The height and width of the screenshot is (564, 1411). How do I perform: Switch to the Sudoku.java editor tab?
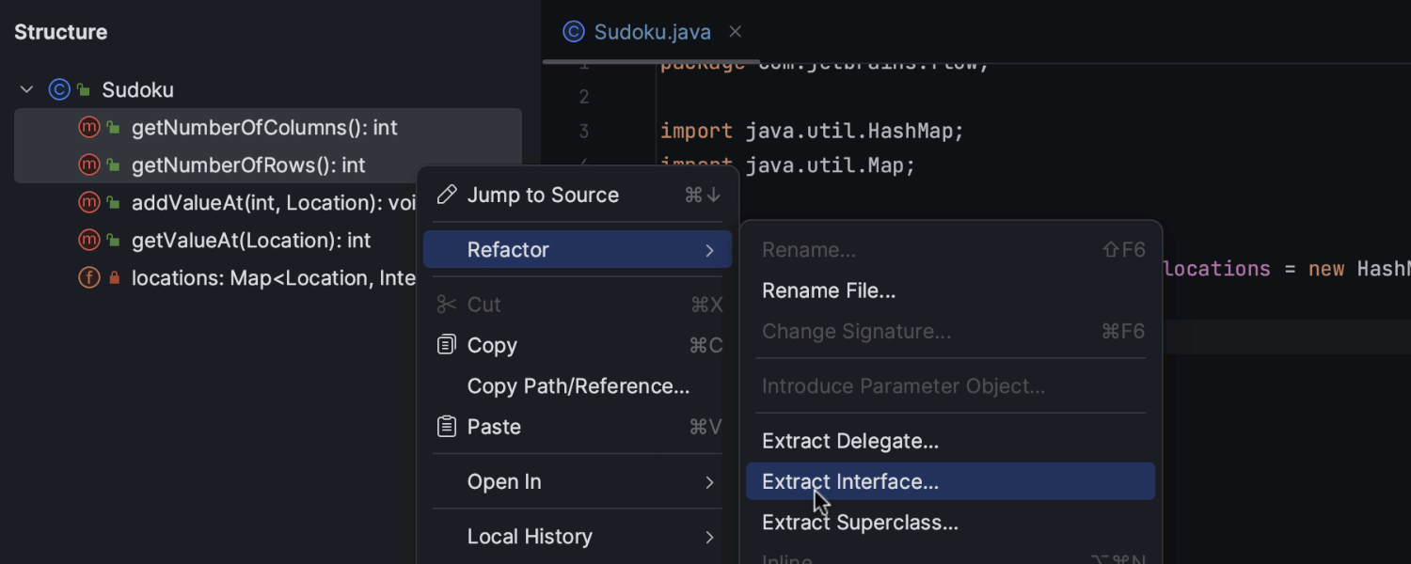point(651,32)
